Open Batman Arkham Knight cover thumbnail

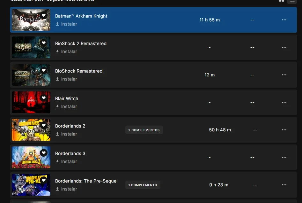(x=31, y=20)
